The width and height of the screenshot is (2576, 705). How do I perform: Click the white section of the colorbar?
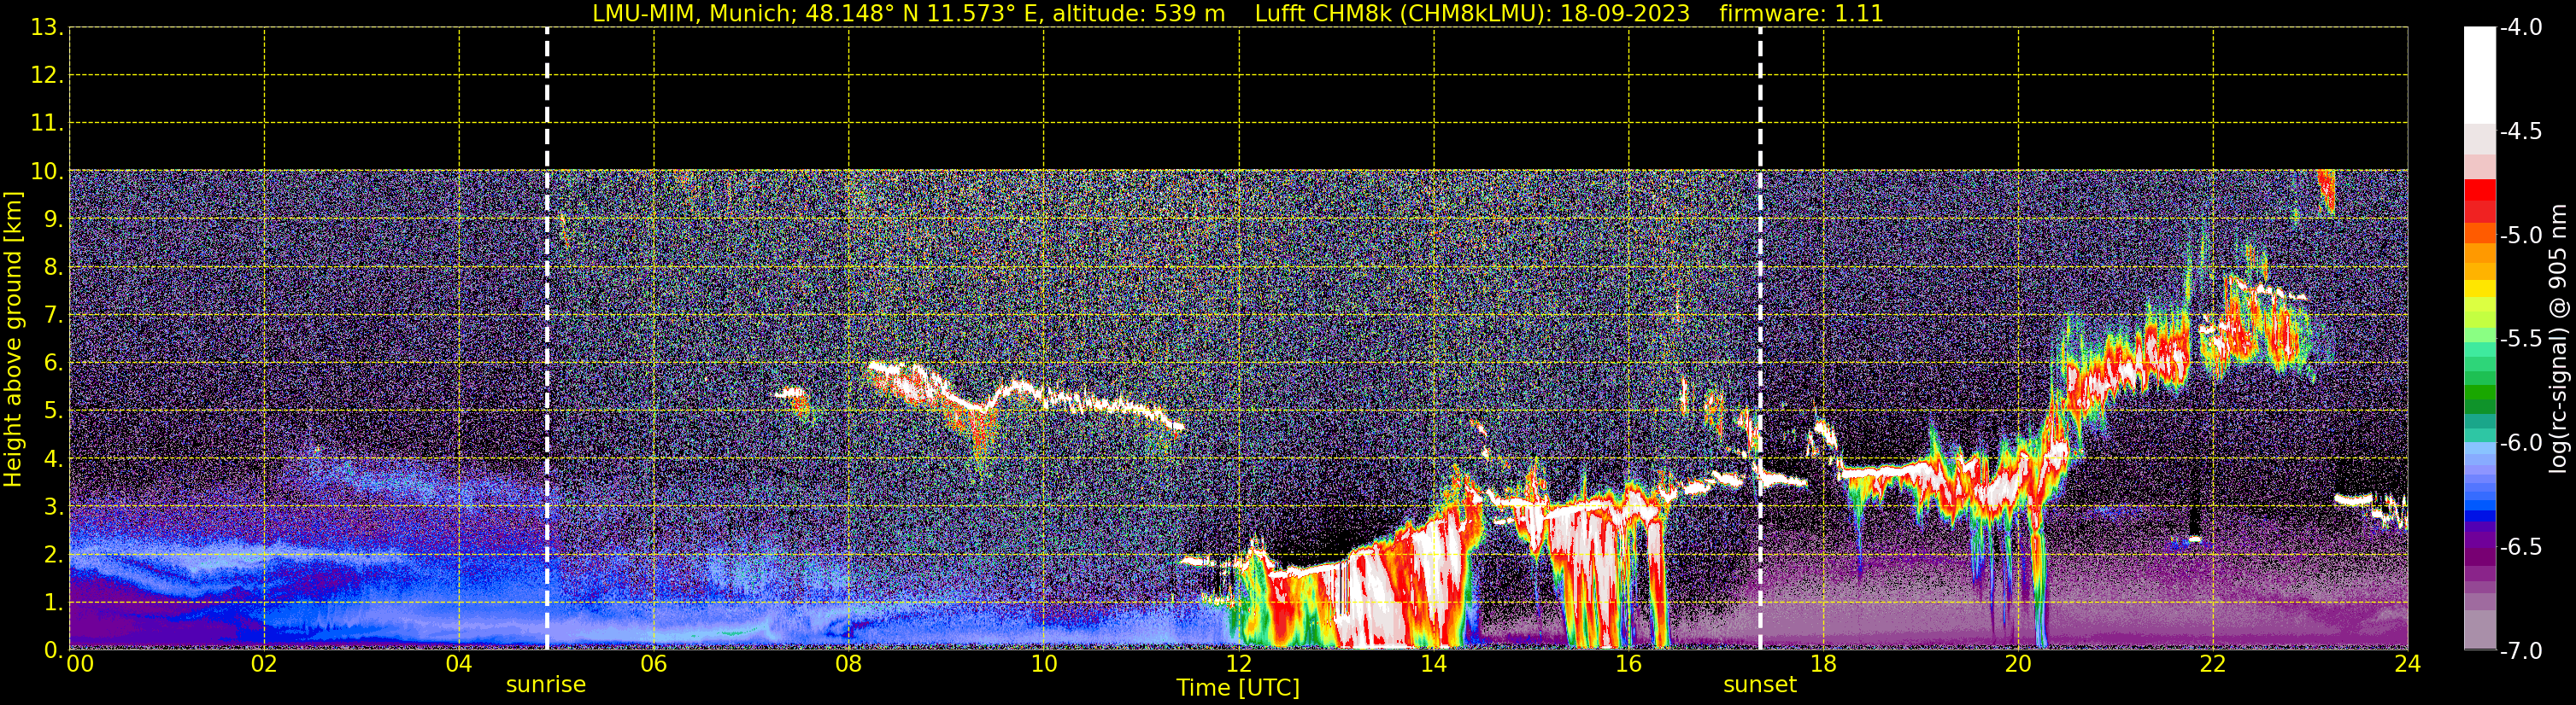pyautogui.click(x=2480, y=75)
